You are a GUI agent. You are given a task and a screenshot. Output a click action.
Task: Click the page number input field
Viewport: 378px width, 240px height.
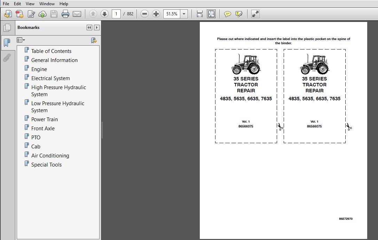tap(116, 14)
